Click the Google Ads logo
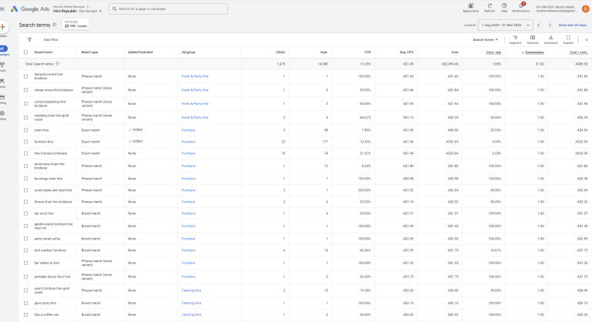The height and width of the screenshot is (322, 592). point(30,8)
